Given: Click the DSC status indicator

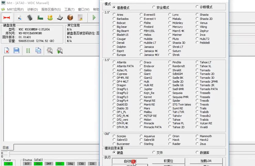Looking at the screenshot, I should tap(60, 164).
